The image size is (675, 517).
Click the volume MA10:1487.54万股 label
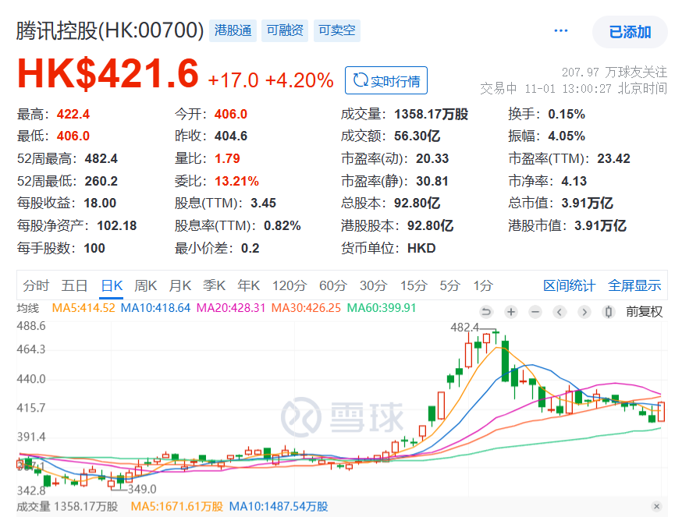pos(278,506)
